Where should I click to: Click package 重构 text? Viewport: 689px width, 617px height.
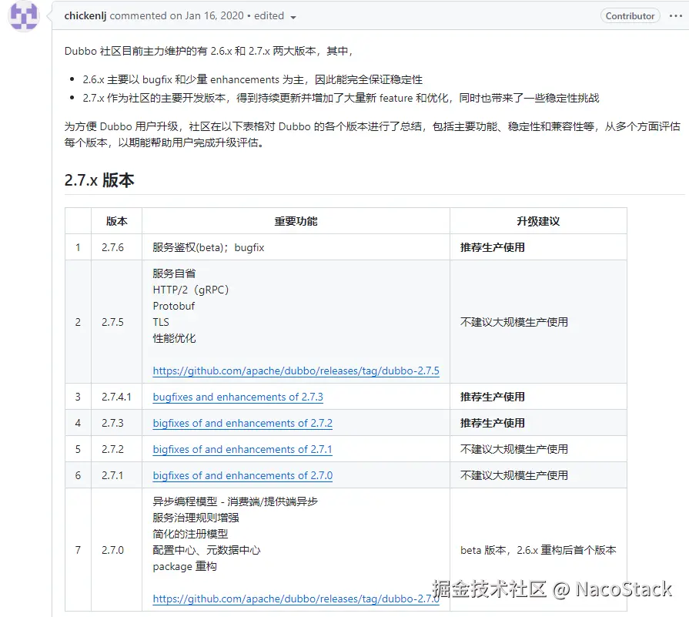click(x=185, y=566)
